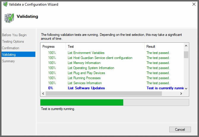Select the Testing Options step
The height and width of the screenshot is (137, 199).
(x=13, y=42)
